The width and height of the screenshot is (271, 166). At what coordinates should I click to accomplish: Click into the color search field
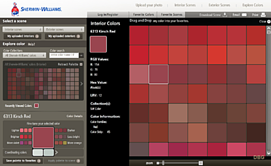pos(64,55)
